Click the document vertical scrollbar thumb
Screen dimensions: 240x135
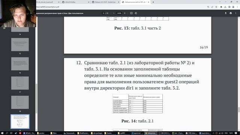tap(239, 109)
